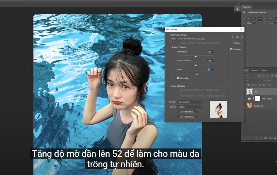This screenshot has height=175, width=277.
Task: Open the layer blending mode dropdown
Action: point(254,80)
